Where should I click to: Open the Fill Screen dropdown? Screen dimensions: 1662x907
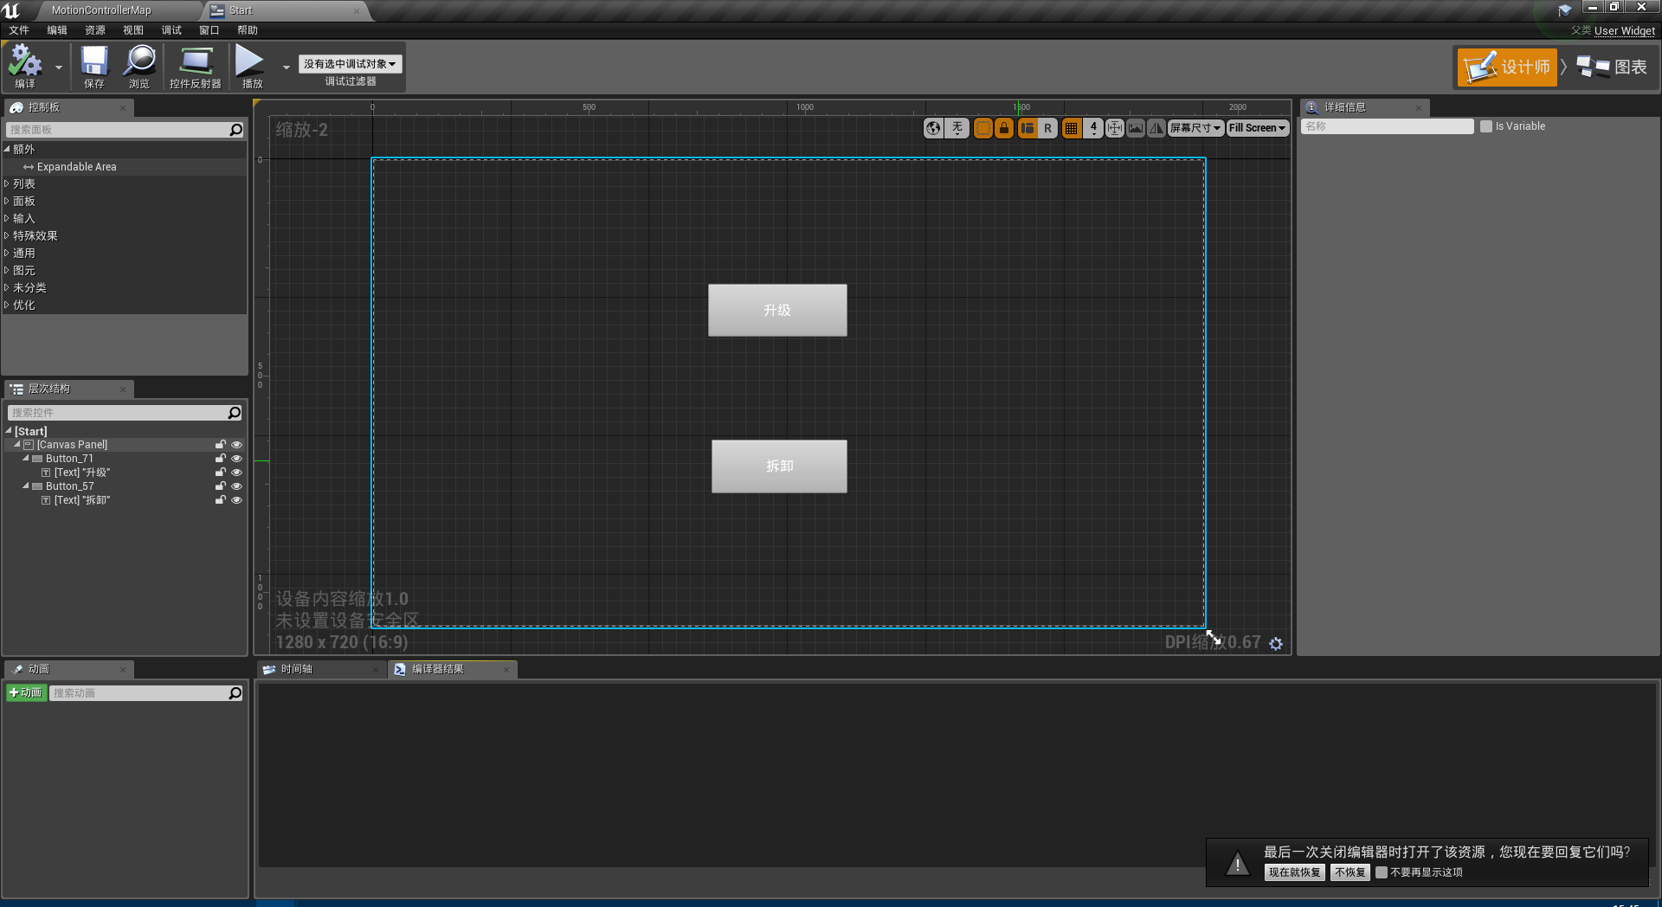point(1257,127)
